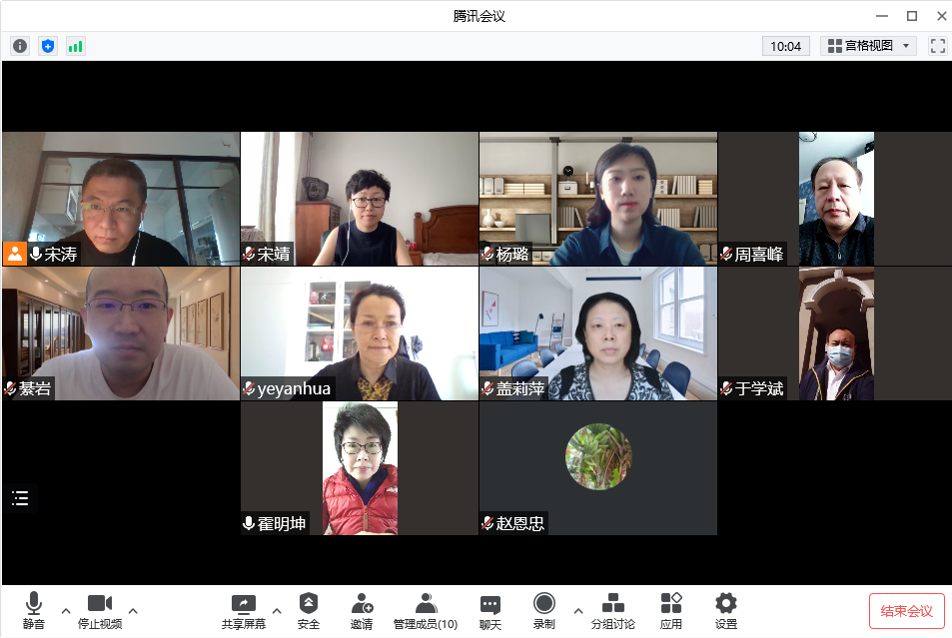
Task: Open the Chat (聊天) panel
Action: coord(489,610)
